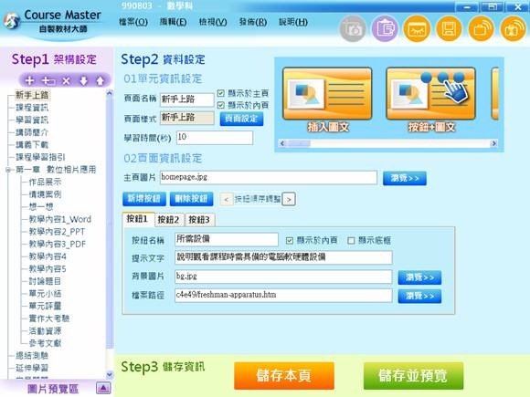Toggle the 顯示於內頁 checkbox under 單元資訊設定
Image resolution: width=530 pixels, height=397 pixels.
pyautogui.click(x=221, y=105)
